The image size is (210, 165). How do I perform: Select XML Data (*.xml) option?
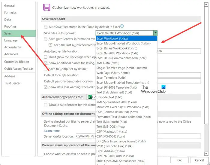click(126, 63)
